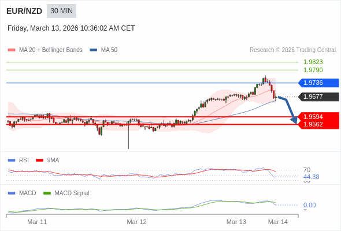Click the Mar 14 date axis label

coord(278,222)
